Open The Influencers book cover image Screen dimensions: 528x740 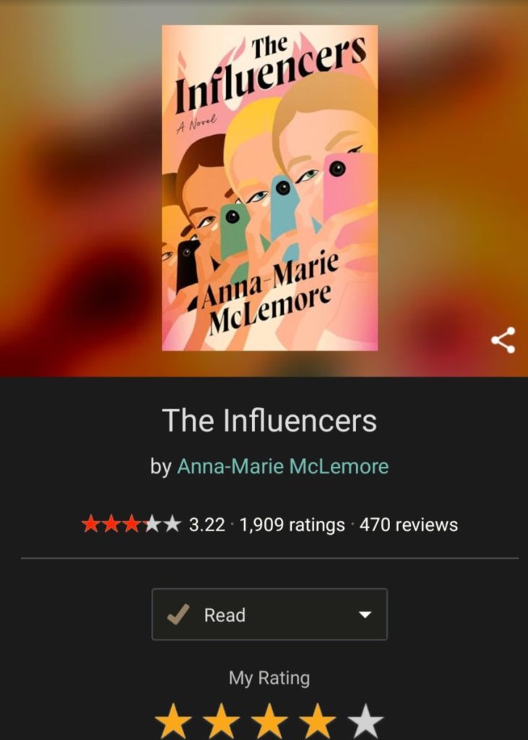[x=270, y=188]
